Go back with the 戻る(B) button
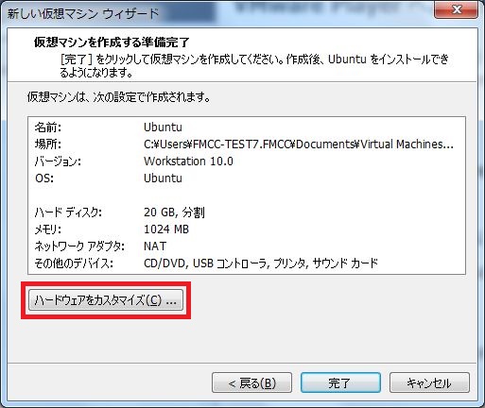Screen dimensions: 485x408 point(251,382)
